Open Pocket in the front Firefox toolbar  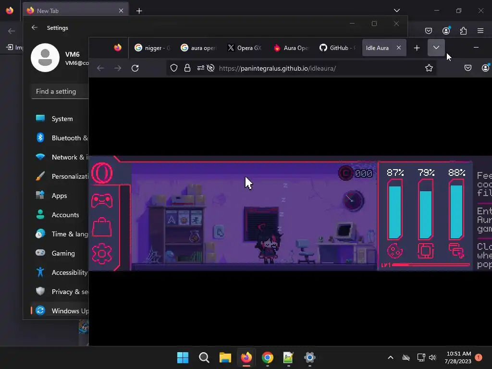point(468,68)
